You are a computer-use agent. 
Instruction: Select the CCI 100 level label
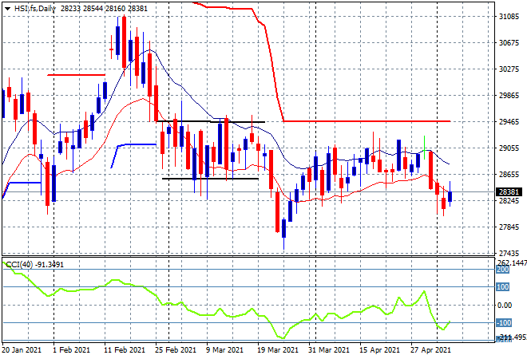point(503,286)
